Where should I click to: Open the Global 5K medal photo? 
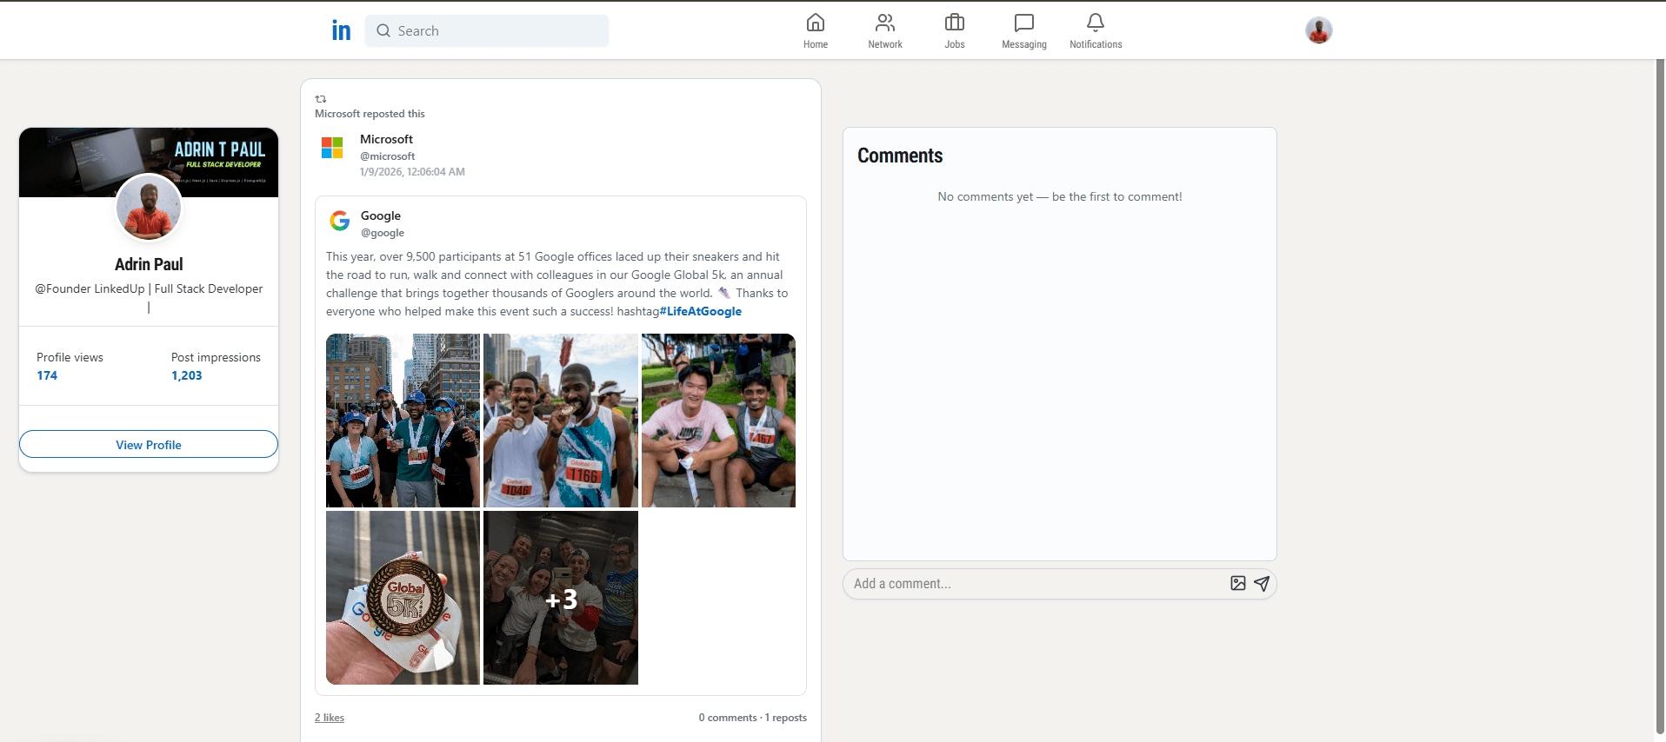403,598
